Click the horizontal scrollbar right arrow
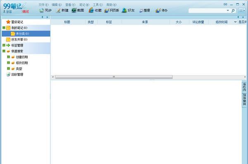This screenshot has height=164, width=248. (245, 77)
